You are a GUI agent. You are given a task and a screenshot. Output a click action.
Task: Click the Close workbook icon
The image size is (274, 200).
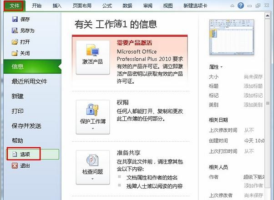(15, 53)
